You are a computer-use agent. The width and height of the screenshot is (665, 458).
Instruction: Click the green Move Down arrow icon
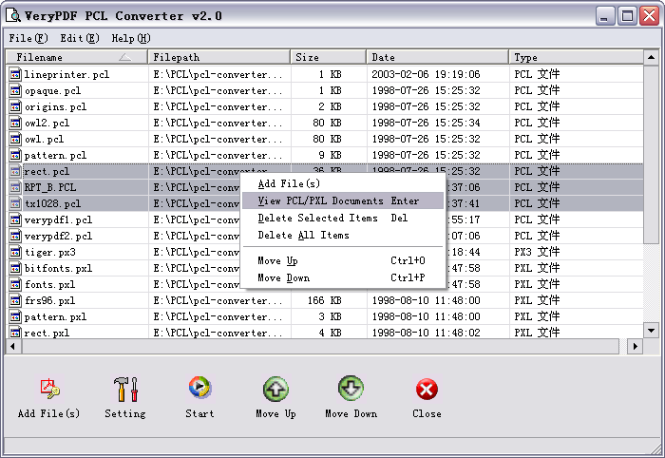[351, 389]
